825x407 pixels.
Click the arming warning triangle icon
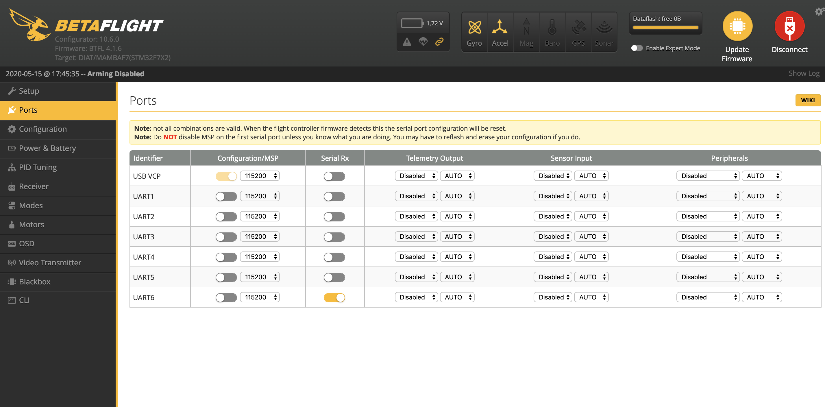407,42
